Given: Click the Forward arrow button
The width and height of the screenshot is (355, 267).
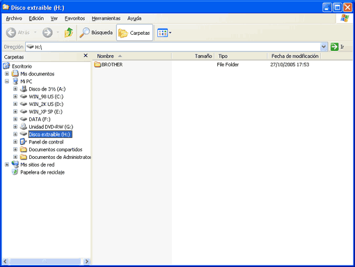Looking at the screenshot, I should point(47,33).
